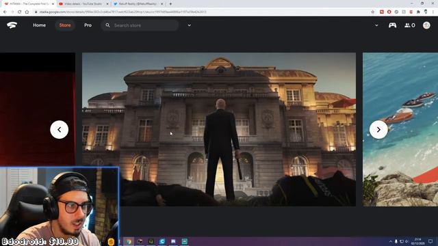Image resolution: width=438 pixels, height=246 pixels.
Task: Click the Stadia logo
Action: (x=12, y=25)
